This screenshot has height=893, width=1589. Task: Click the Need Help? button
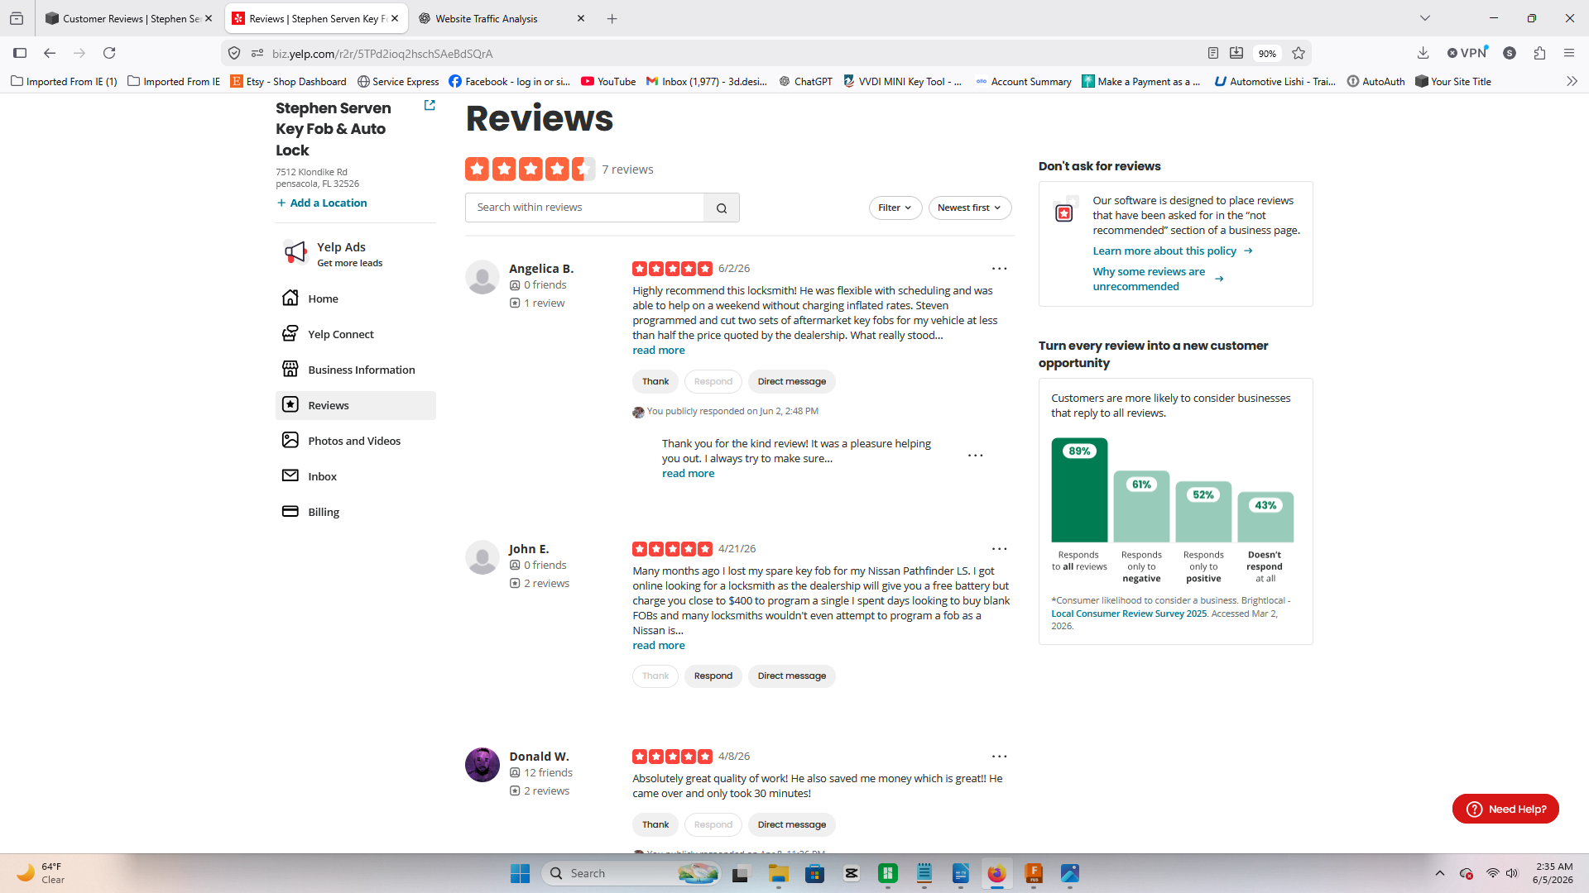1505,809
